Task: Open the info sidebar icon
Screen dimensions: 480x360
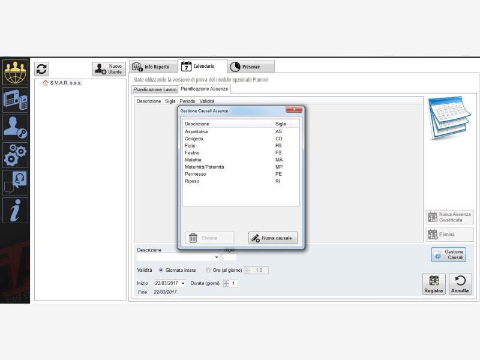Action: tap(15, 210)
